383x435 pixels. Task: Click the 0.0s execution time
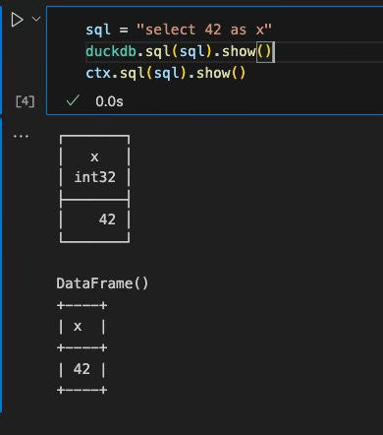109,101
